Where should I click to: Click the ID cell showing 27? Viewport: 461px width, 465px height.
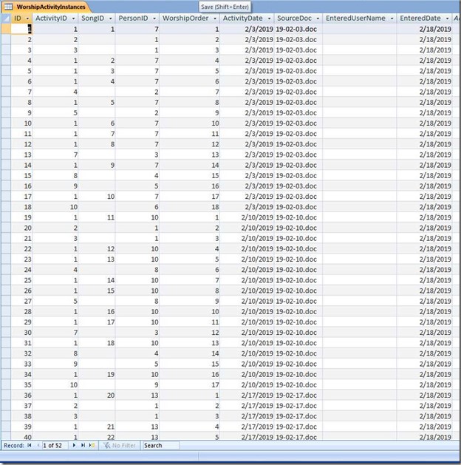[x=21, y=302]
